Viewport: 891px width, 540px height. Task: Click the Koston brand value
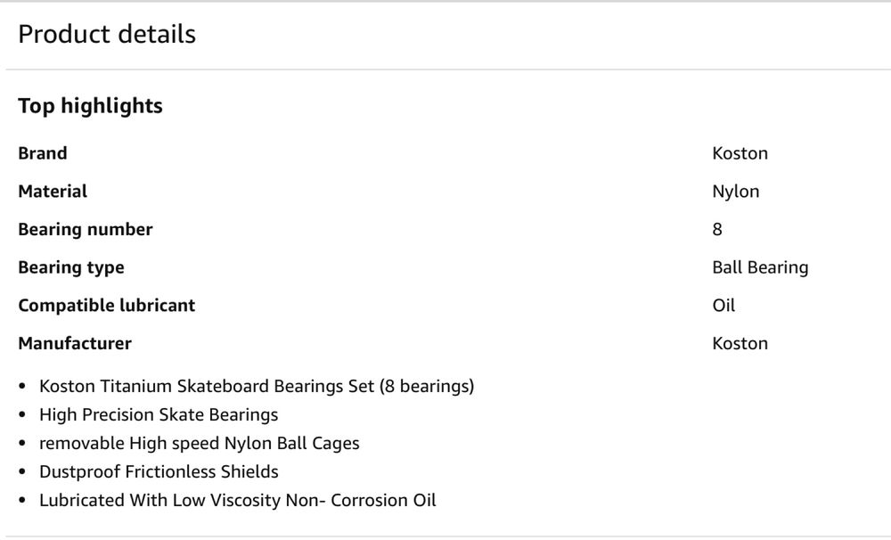740,153
